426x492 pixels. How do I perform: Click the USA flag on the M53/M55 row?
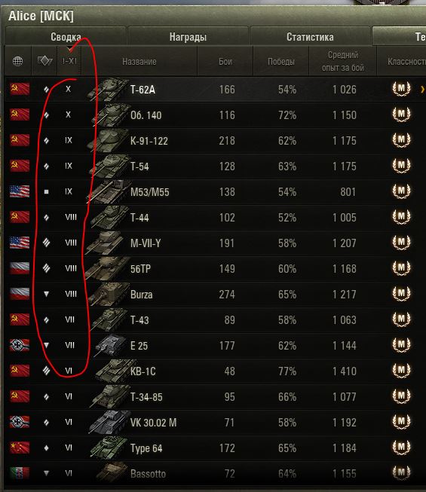[x=20, y=191]
